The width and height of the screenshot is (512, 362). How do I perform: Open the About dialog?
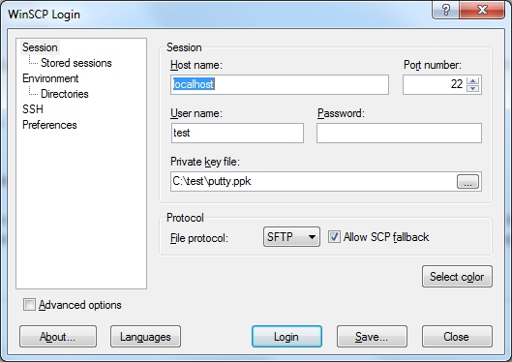pos(58,337)
